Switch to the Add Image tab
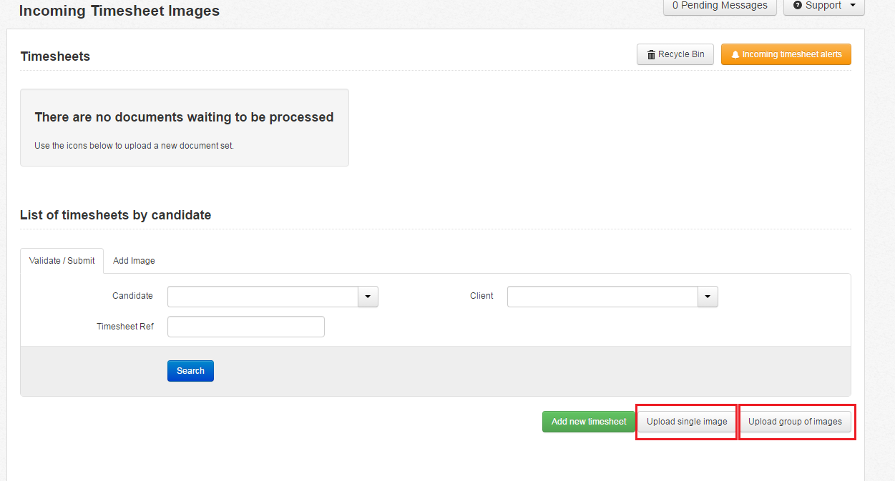This screenshot has height=481, width=895. (134, 261)
